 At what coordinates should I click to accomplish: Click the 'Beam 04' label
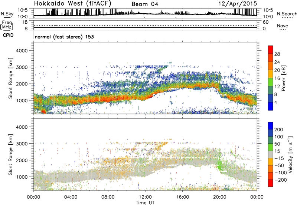pyautogui.click(x=145, y=4)
